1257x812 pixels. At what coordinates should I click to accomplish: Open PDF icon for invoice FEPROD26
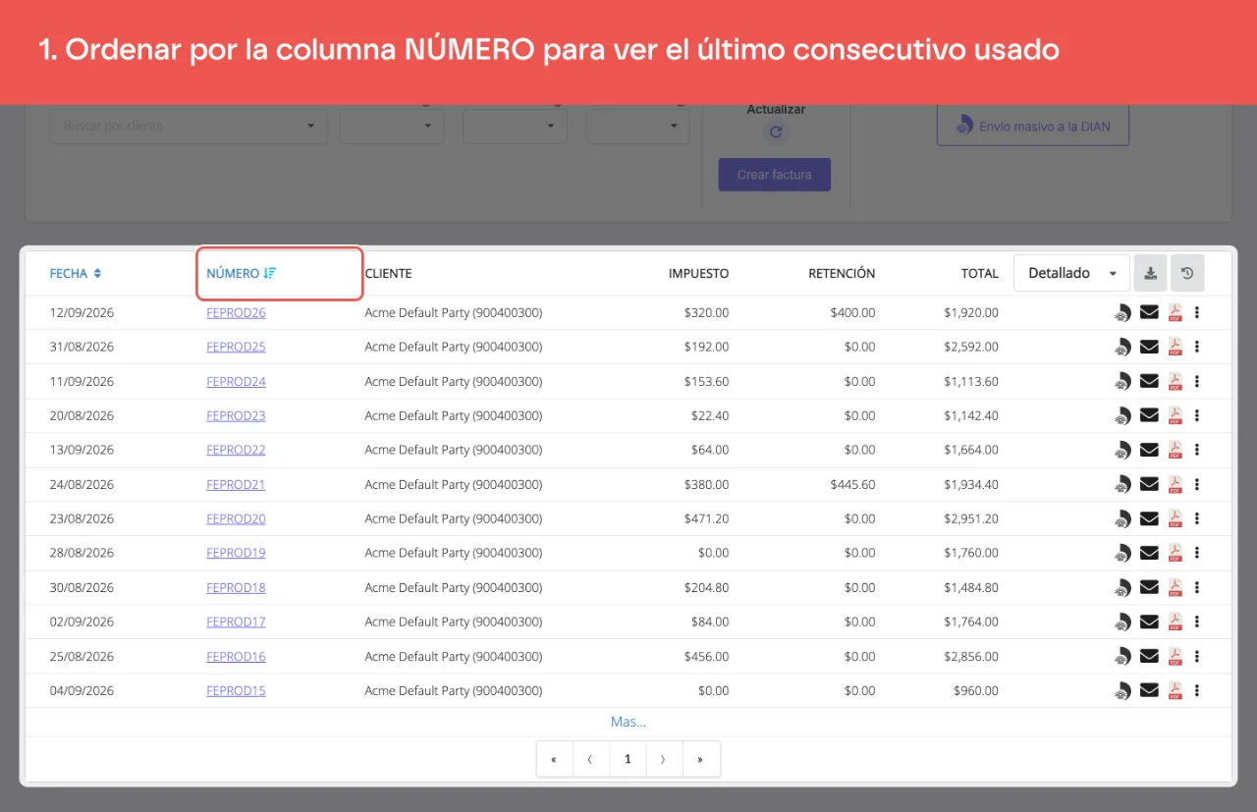[1175, 312]
